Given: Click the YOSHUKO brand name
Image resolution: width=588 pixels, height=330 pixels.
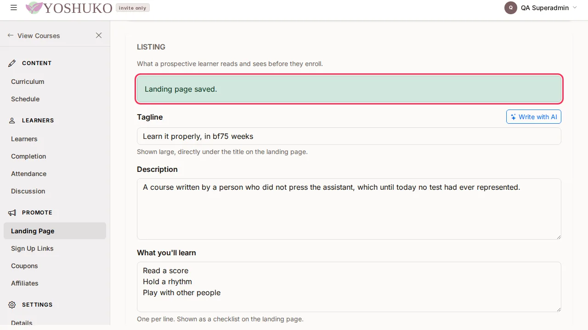Looking at the screenshot, I should 78,8.
